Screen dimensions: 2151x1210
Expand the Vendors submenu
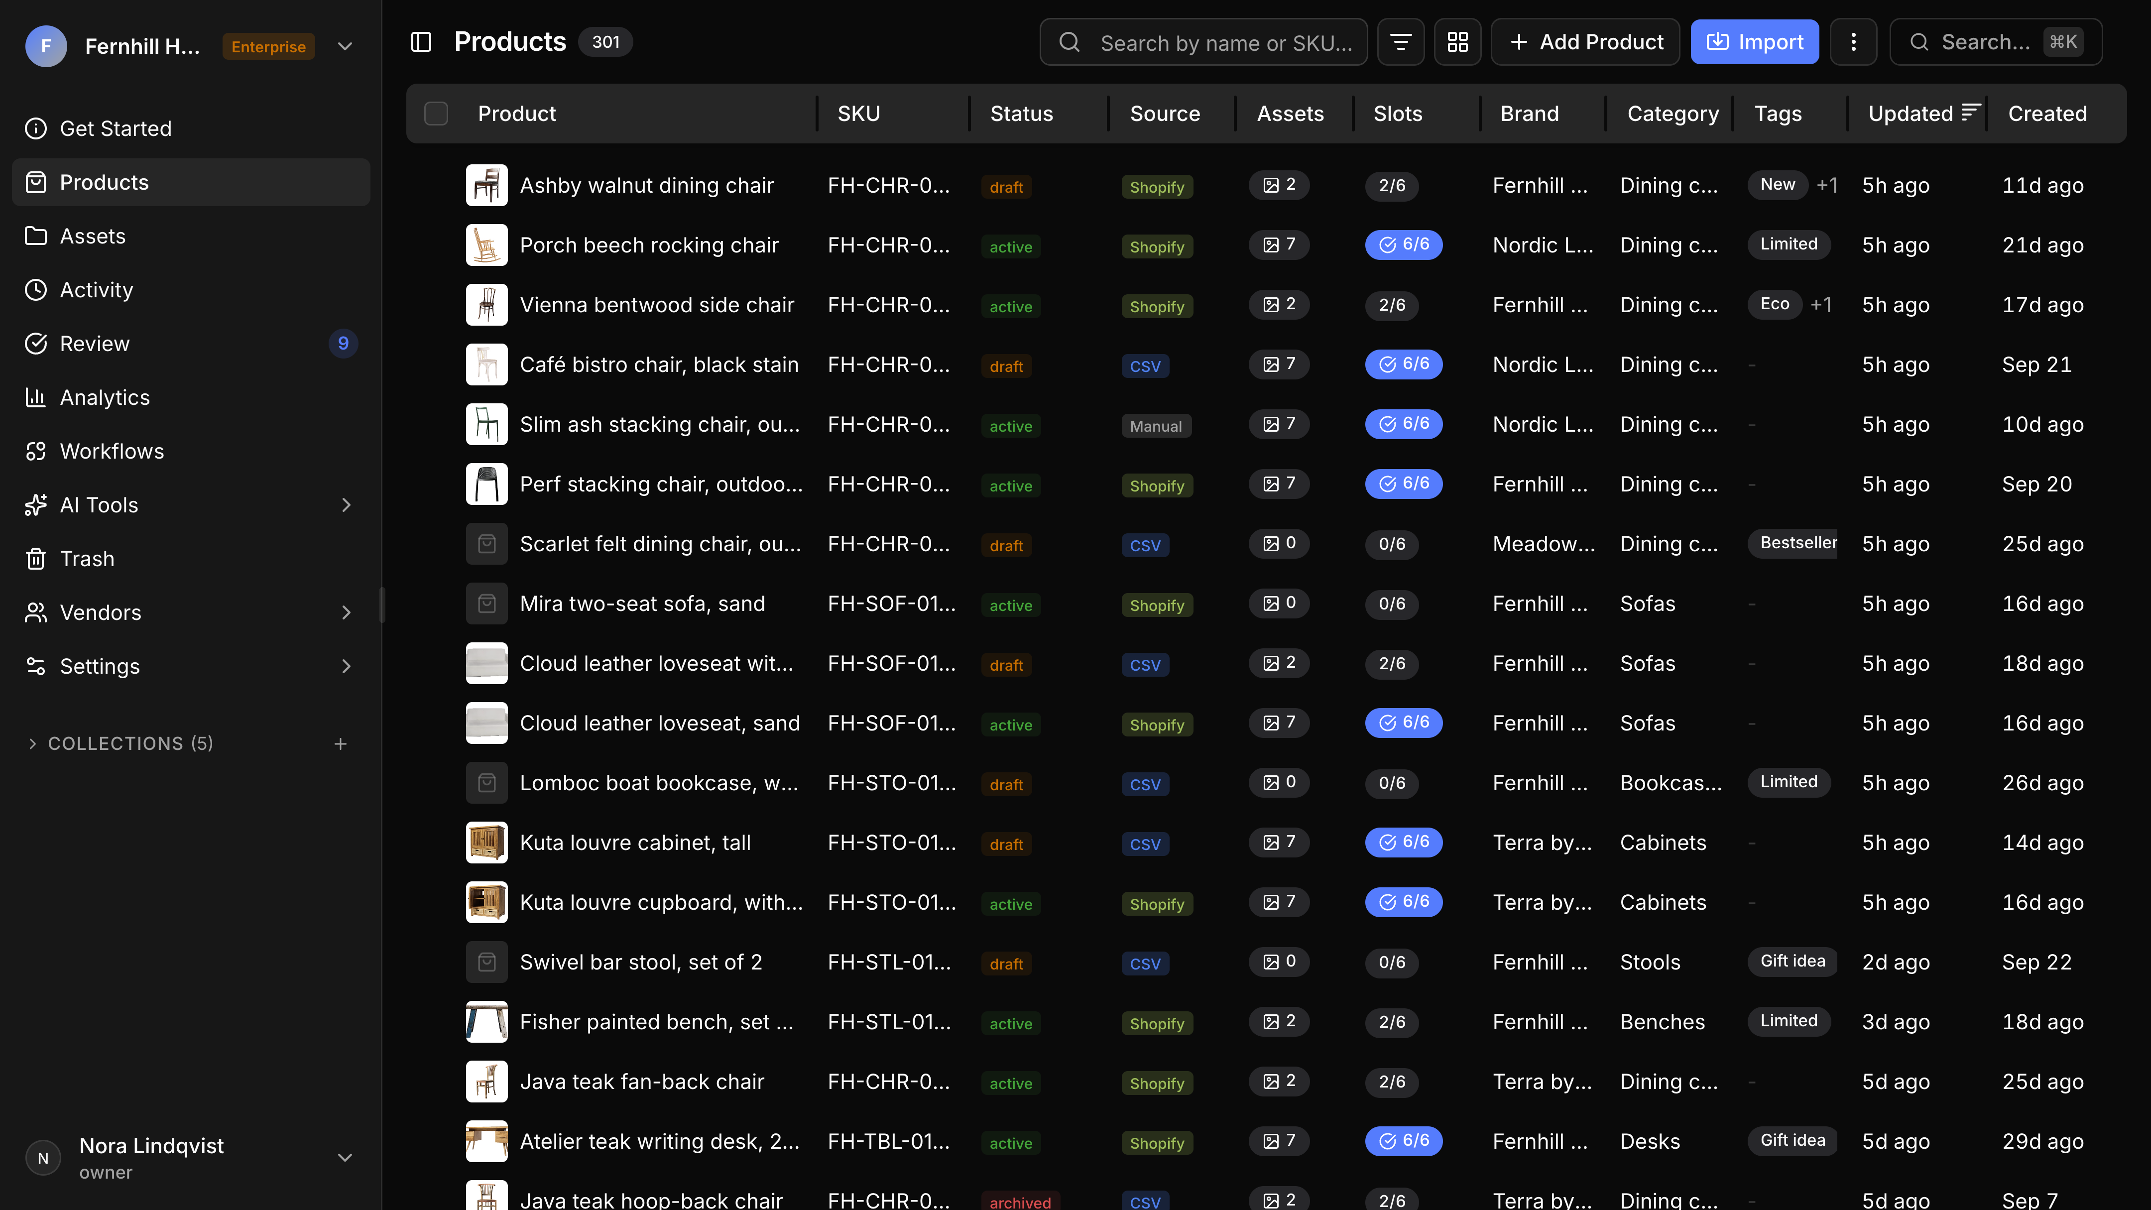(346, 613)
